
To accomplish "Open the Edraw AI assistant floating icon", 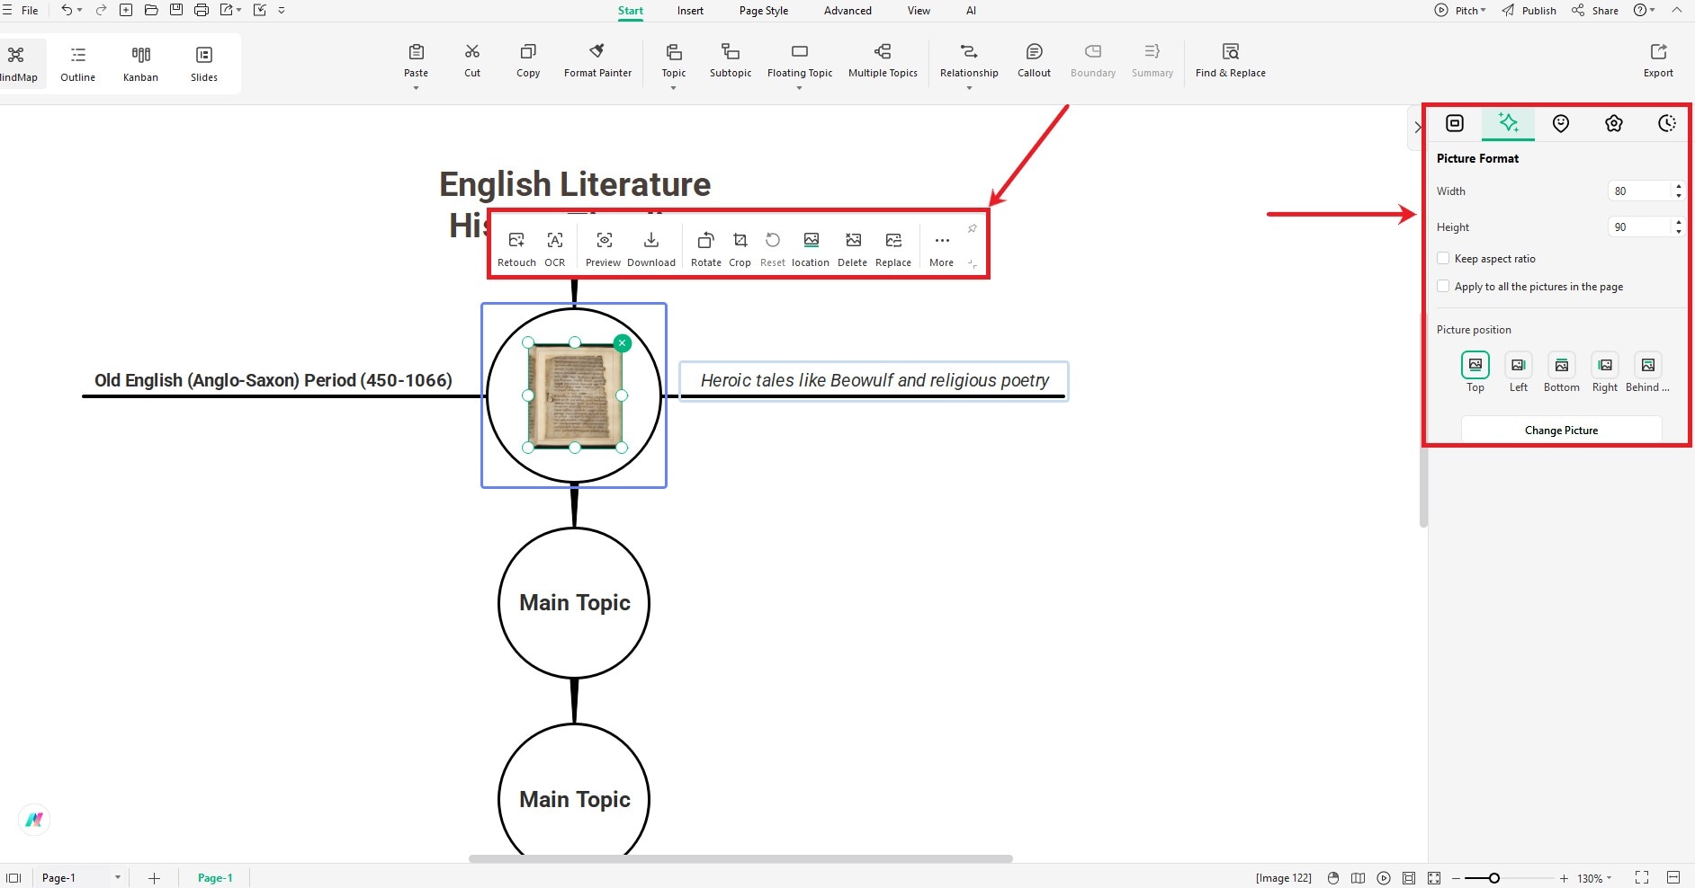I will [34, 820].
